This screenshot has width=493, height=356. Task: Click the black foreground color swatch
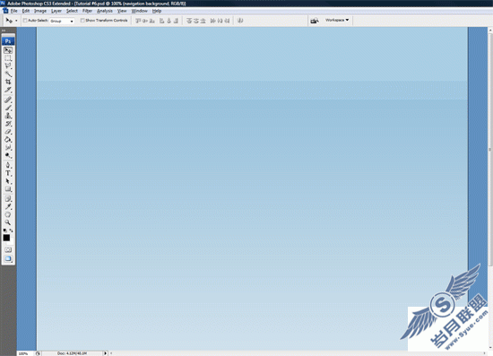tap(6, 238)
